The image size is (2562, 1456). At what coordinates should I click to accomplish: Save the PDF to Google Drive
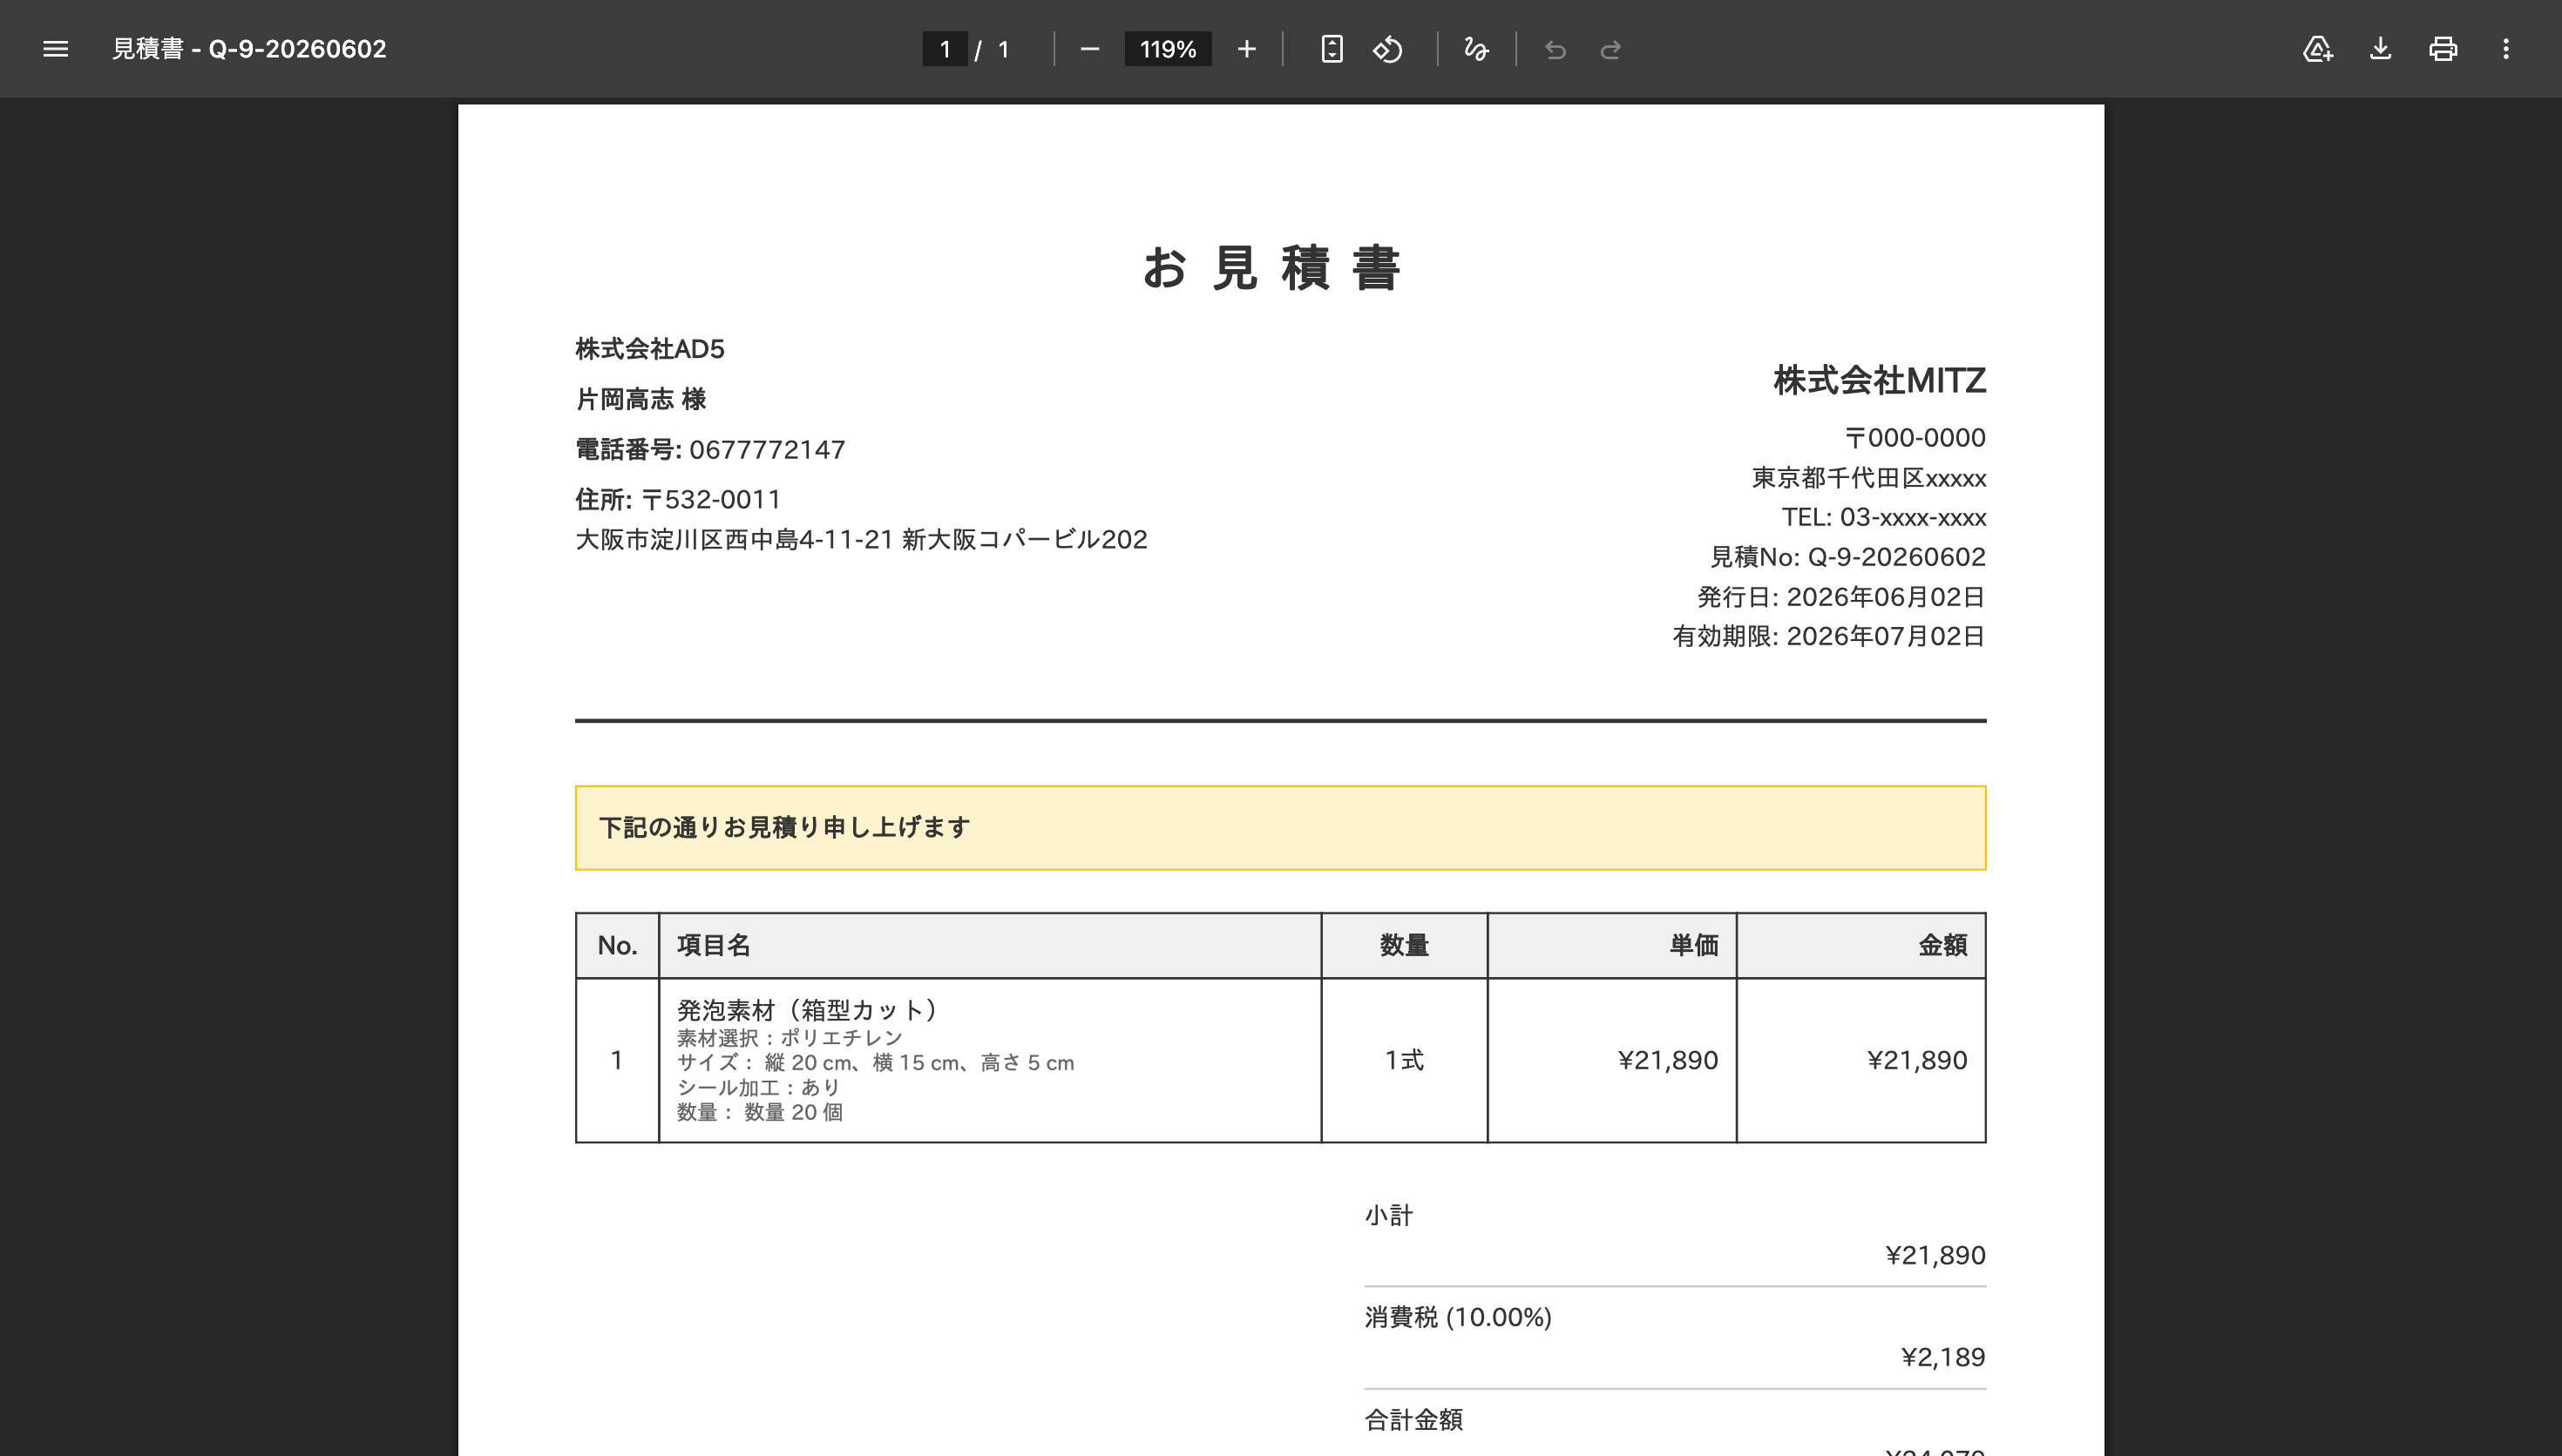click(x=2318, y=49)
